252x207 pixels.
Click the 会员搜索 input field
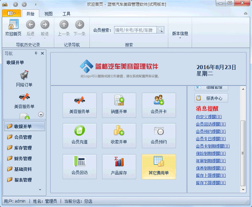click(135, 30)
